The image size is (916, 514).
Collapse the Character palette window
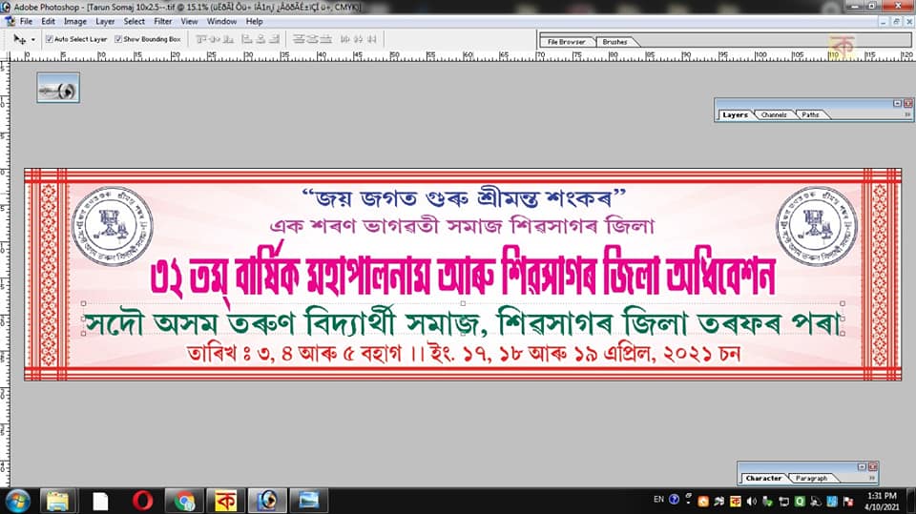tap(862, 466)
